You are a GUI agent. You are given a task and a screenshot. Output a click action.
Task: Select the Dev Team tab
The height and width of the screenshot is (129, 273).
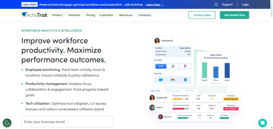(x=190, y=91)
